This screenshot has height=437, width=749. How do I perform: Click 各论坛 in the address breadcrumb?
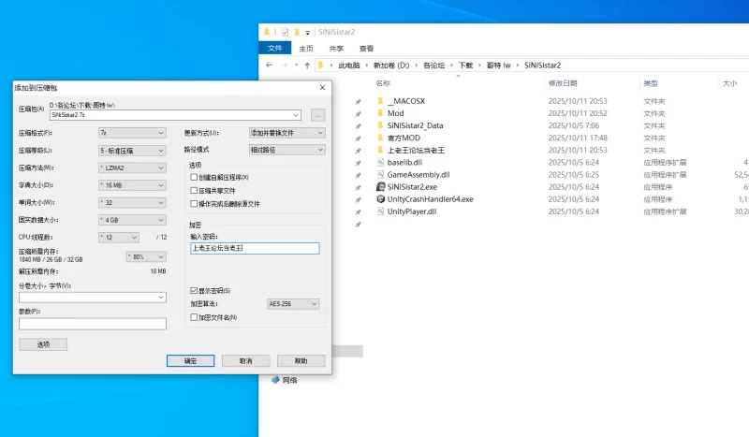[x=433, y=66]
